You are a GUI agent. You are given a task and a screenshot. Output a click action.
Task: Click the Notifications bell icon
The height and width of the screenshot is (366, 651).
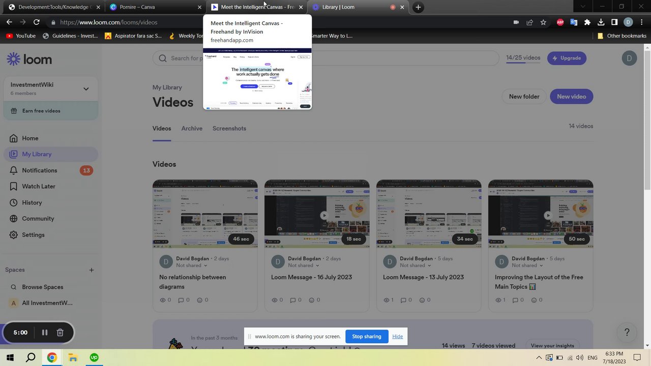[13, 170]
